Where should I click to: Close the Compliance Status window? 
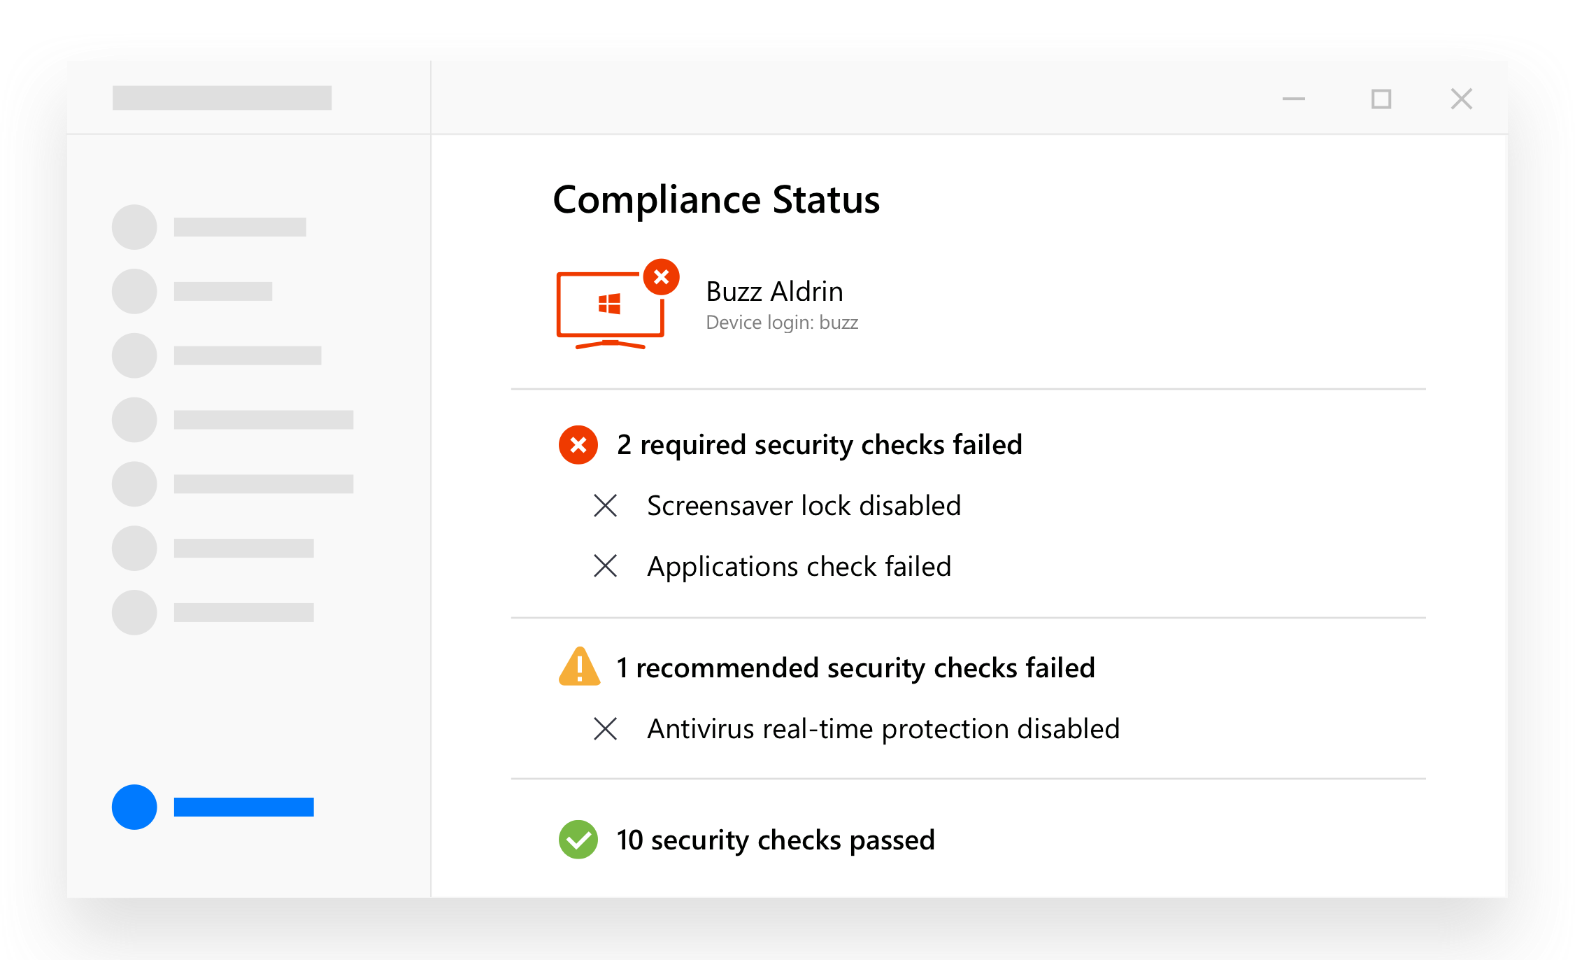pos(1462,99)
